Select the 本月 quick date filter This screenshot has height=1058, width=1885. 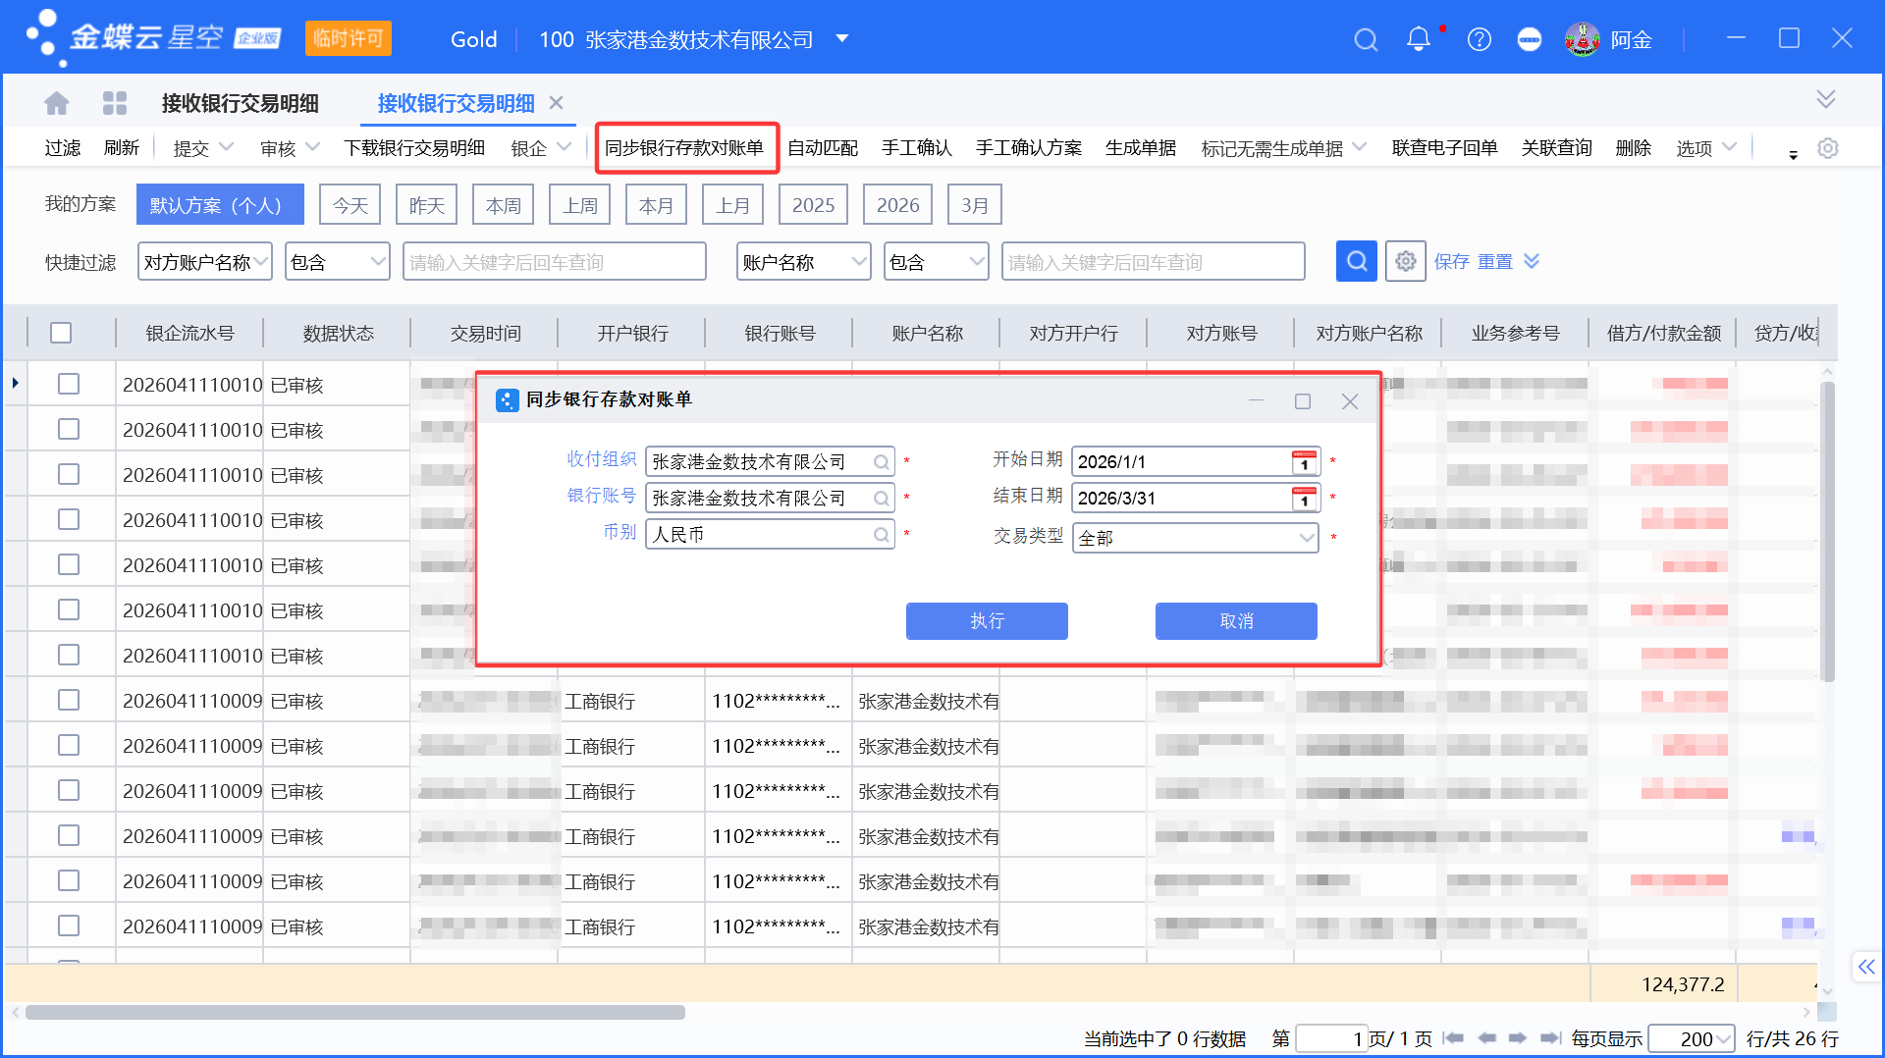pyautogui.click(x=656, y=205)
